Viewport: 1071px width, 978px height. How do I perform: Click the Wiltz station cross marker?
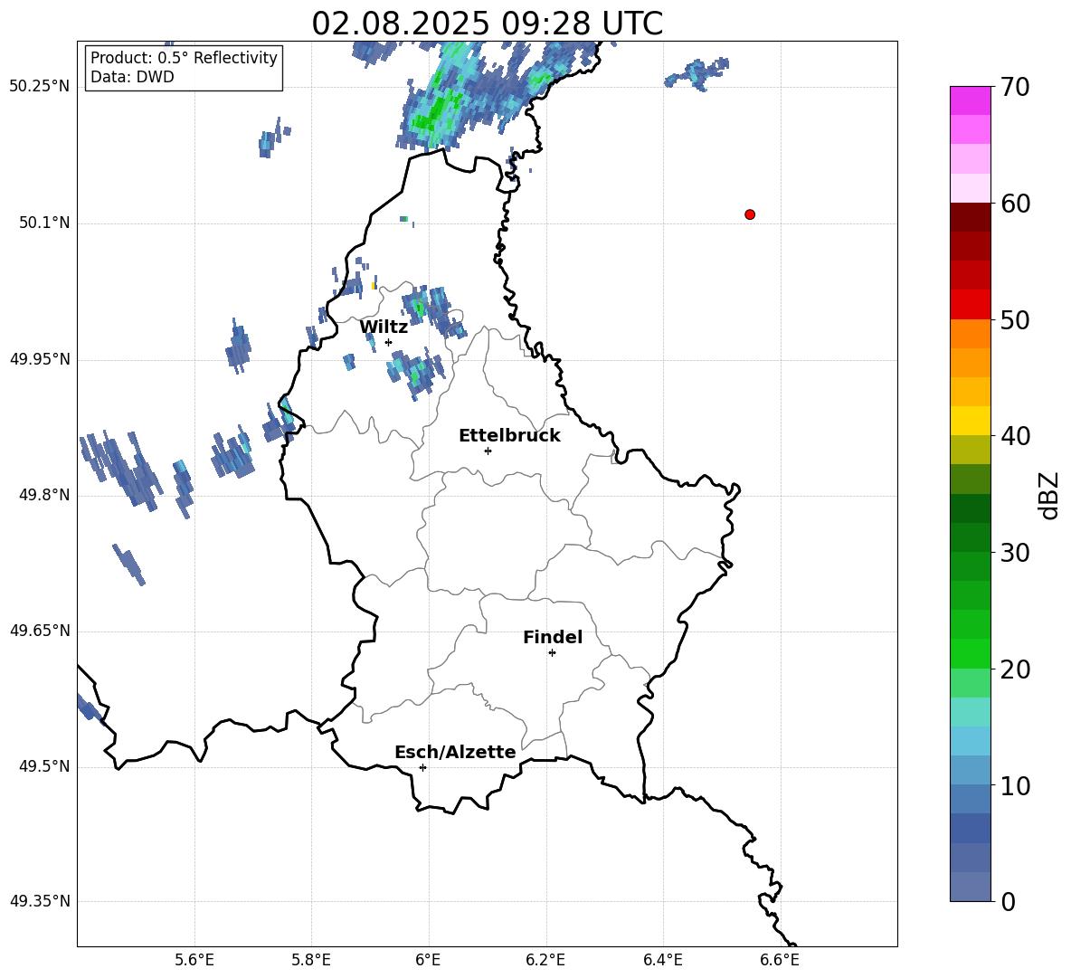(389, 342)
